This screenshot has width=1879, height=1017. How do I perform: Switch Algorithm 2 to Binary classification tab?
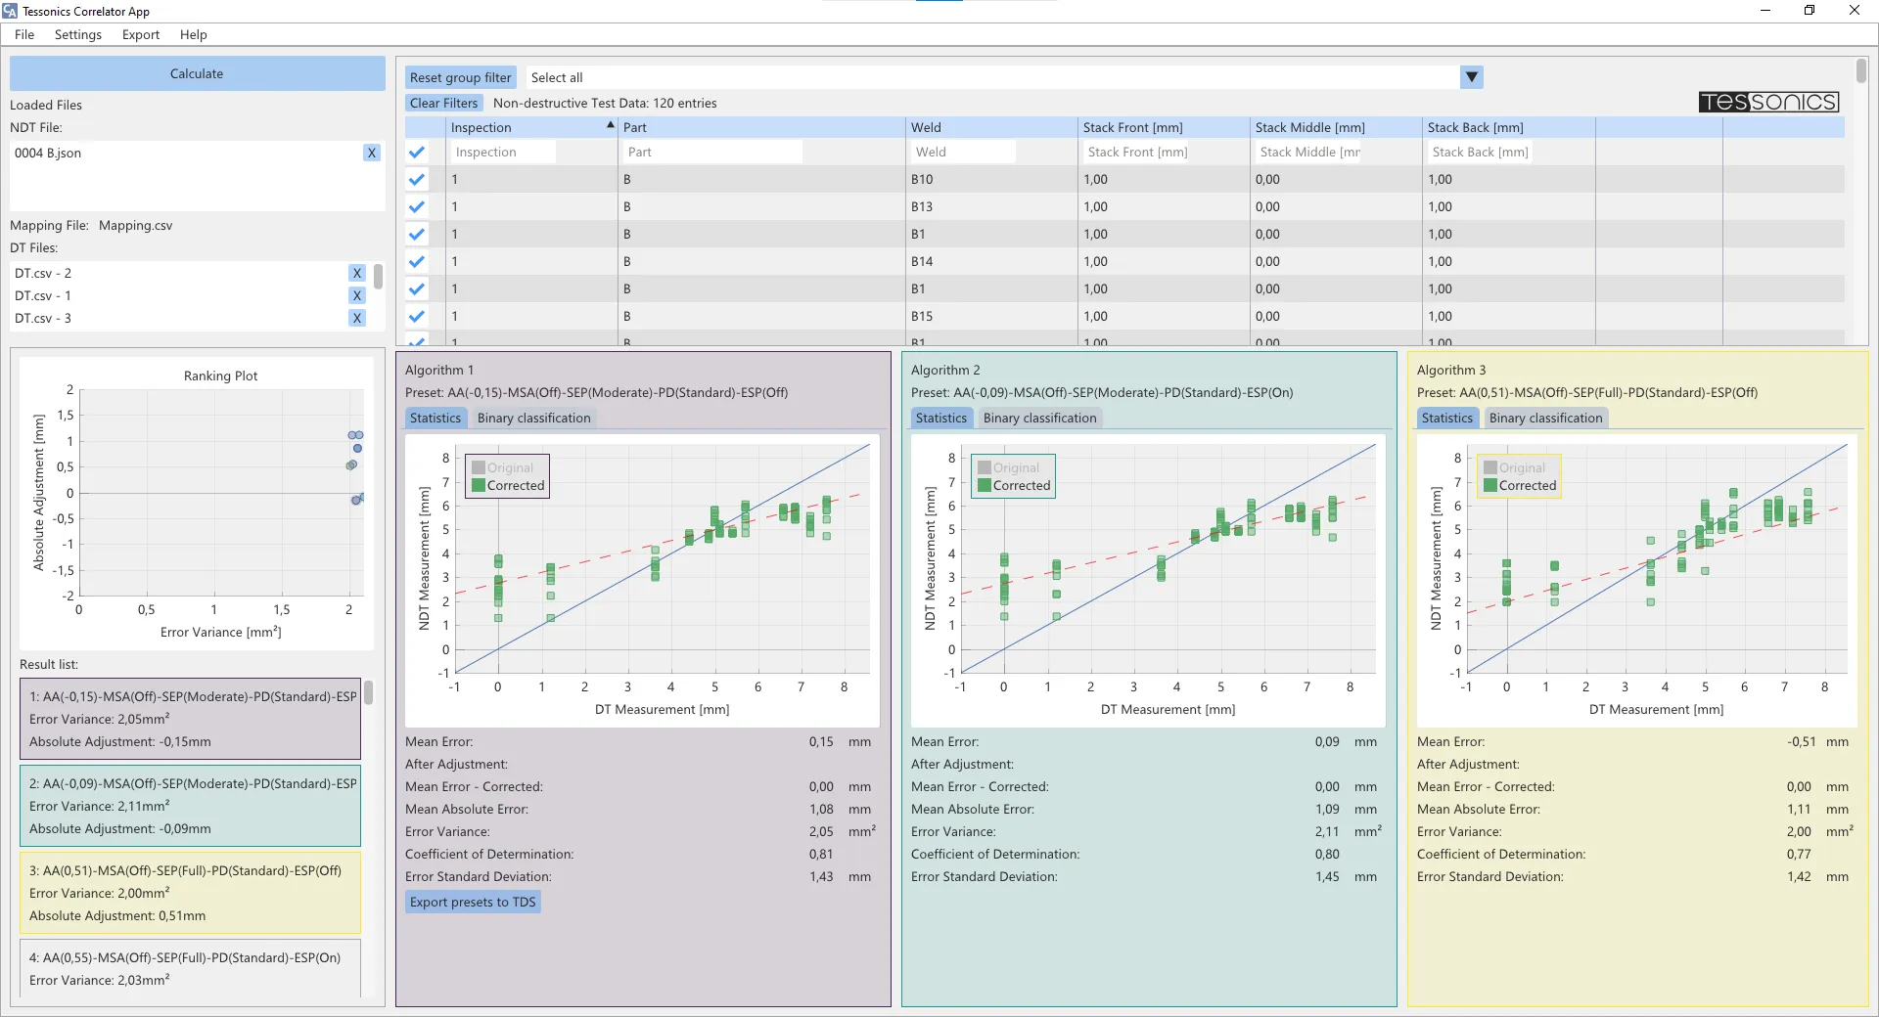[1039, 418]
